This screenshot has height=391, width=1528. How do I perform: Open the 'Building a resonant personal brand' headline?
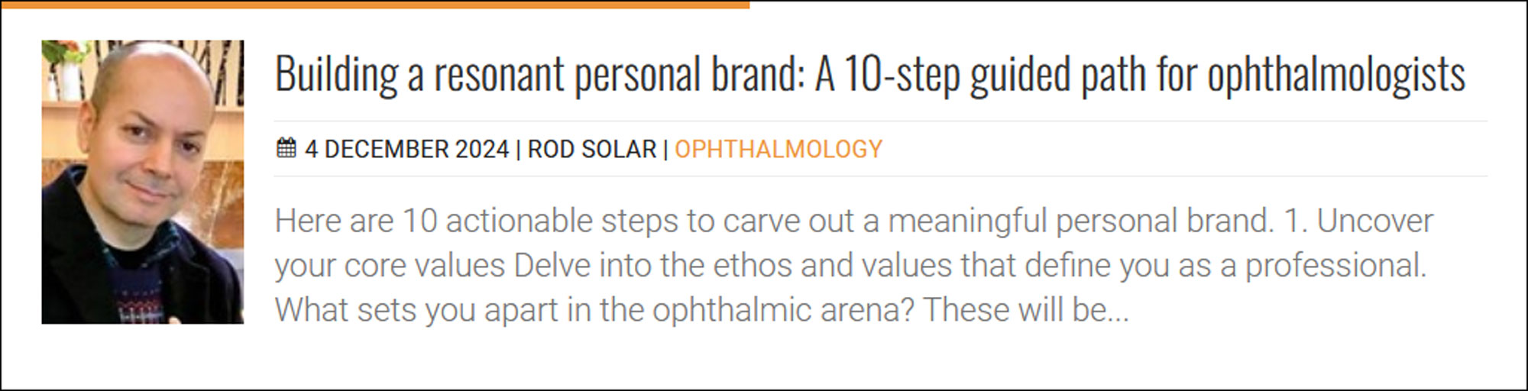(869, 75)
